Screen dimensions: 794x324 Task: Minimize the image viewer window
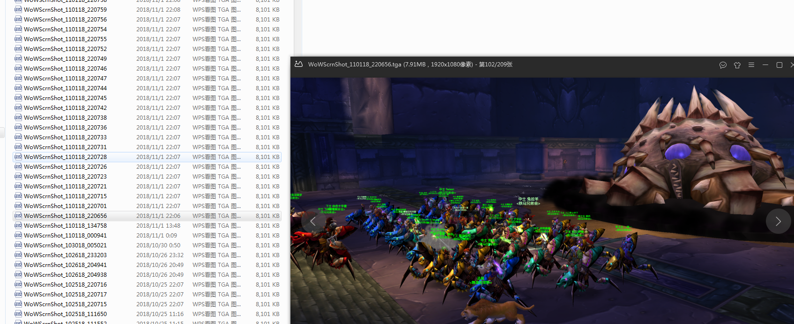click(x=765, y=65)
